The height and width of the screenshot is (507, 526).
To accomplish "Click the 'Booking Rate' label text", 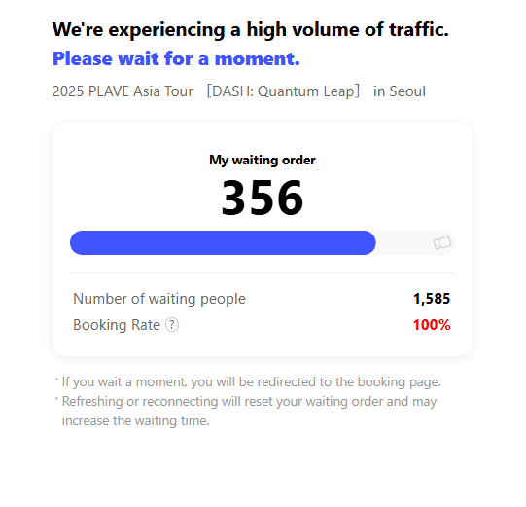I will [x=117, y=325].
